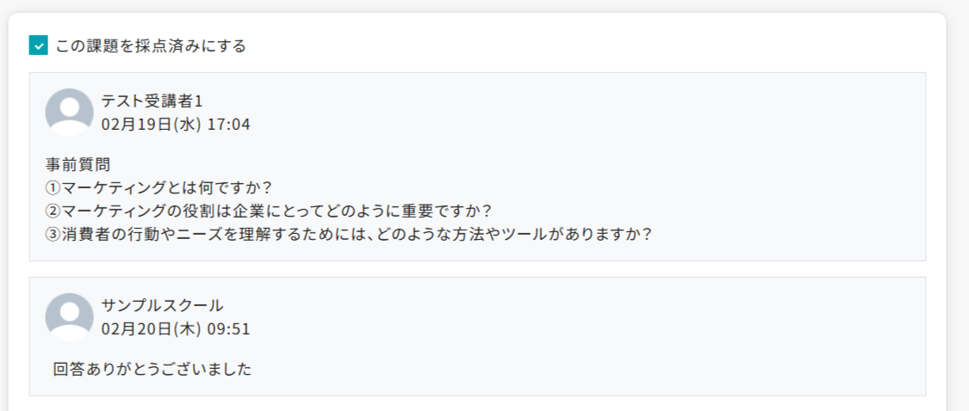Viewport: 969px width, 411px height.
Task: Select the '事前質問' heading text
Action: coord(78,164)
